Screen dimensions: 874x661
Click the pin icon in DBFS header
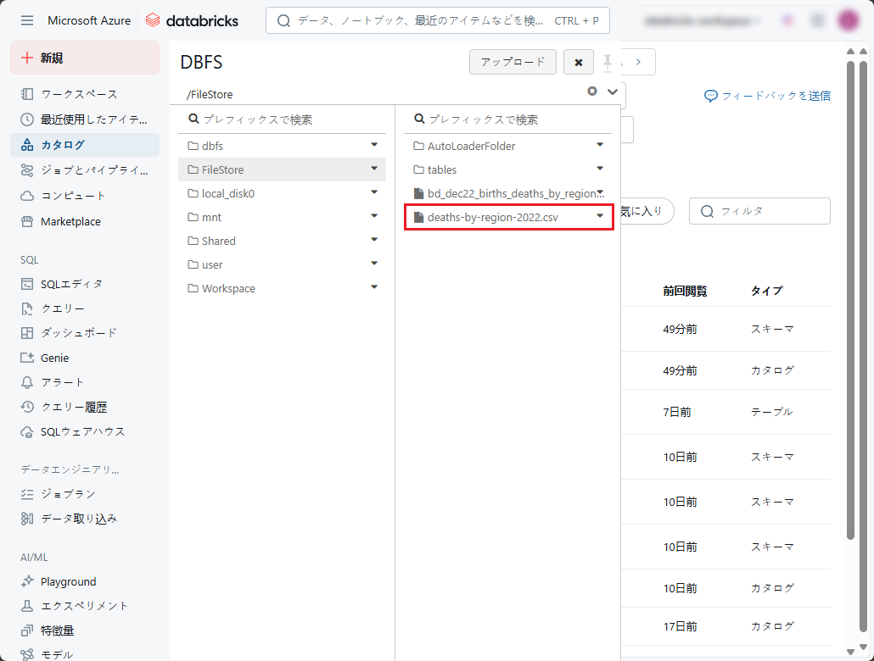tap(608, 62)
